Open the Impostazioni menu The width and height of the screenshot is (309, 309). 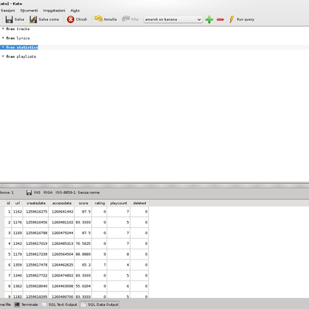pyautogui.click(x=54, y=11)
